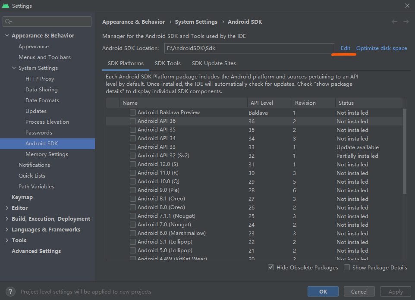
Task: Go back using the left arrow
Action: tap(394, 22)
